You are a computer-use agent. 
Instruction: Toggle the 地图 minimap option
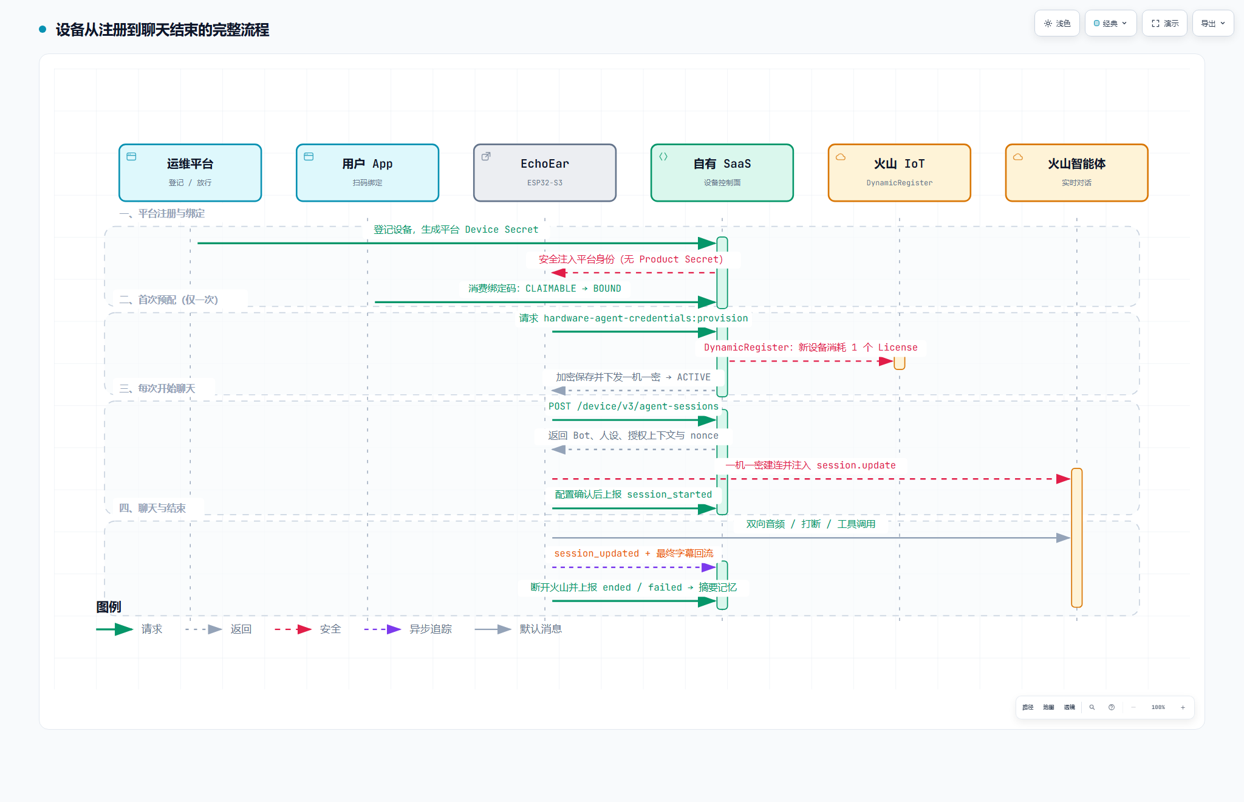pyautogui.click(x=1048, y=707)
